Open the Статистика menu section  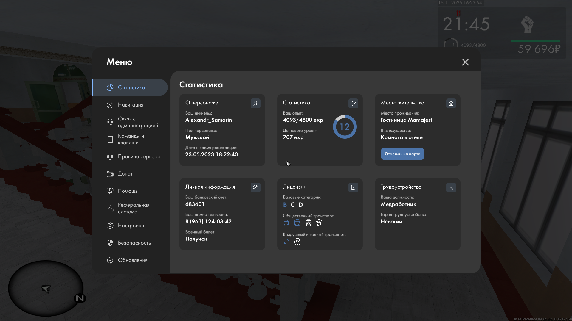click(x=130, y=87)
